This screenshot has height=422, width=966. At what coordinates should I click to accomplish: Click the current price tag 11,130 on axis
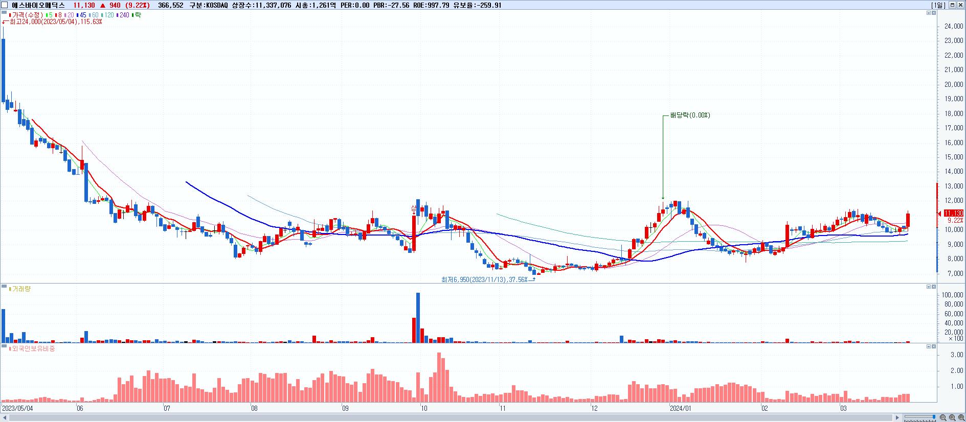pyautogui.click(x=954, y=213)
